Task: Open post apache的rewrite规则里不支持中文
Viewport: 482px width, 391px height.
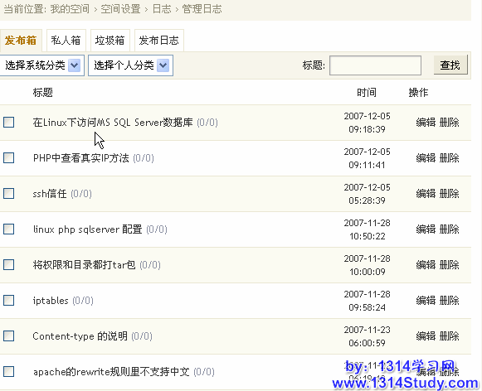Action: [x=111, y=372]
